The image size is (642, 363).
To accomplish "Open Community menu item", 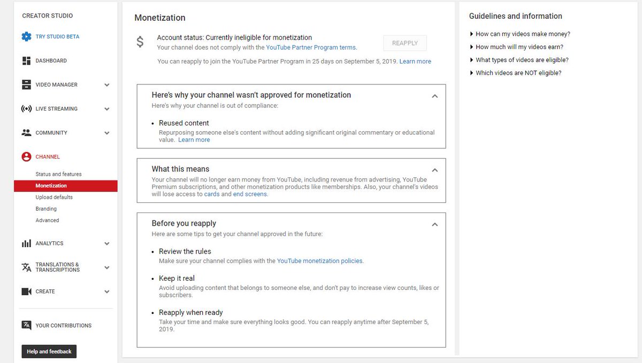I will 51,133.
